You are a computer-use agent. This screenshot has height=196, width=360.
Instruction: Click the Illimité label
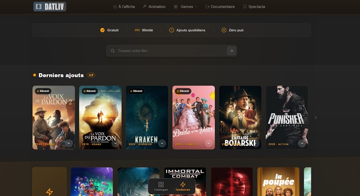(x=147, y=30)
